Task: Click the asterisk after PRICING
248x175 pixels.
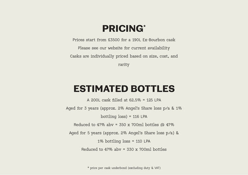Action: coord(144,26)
